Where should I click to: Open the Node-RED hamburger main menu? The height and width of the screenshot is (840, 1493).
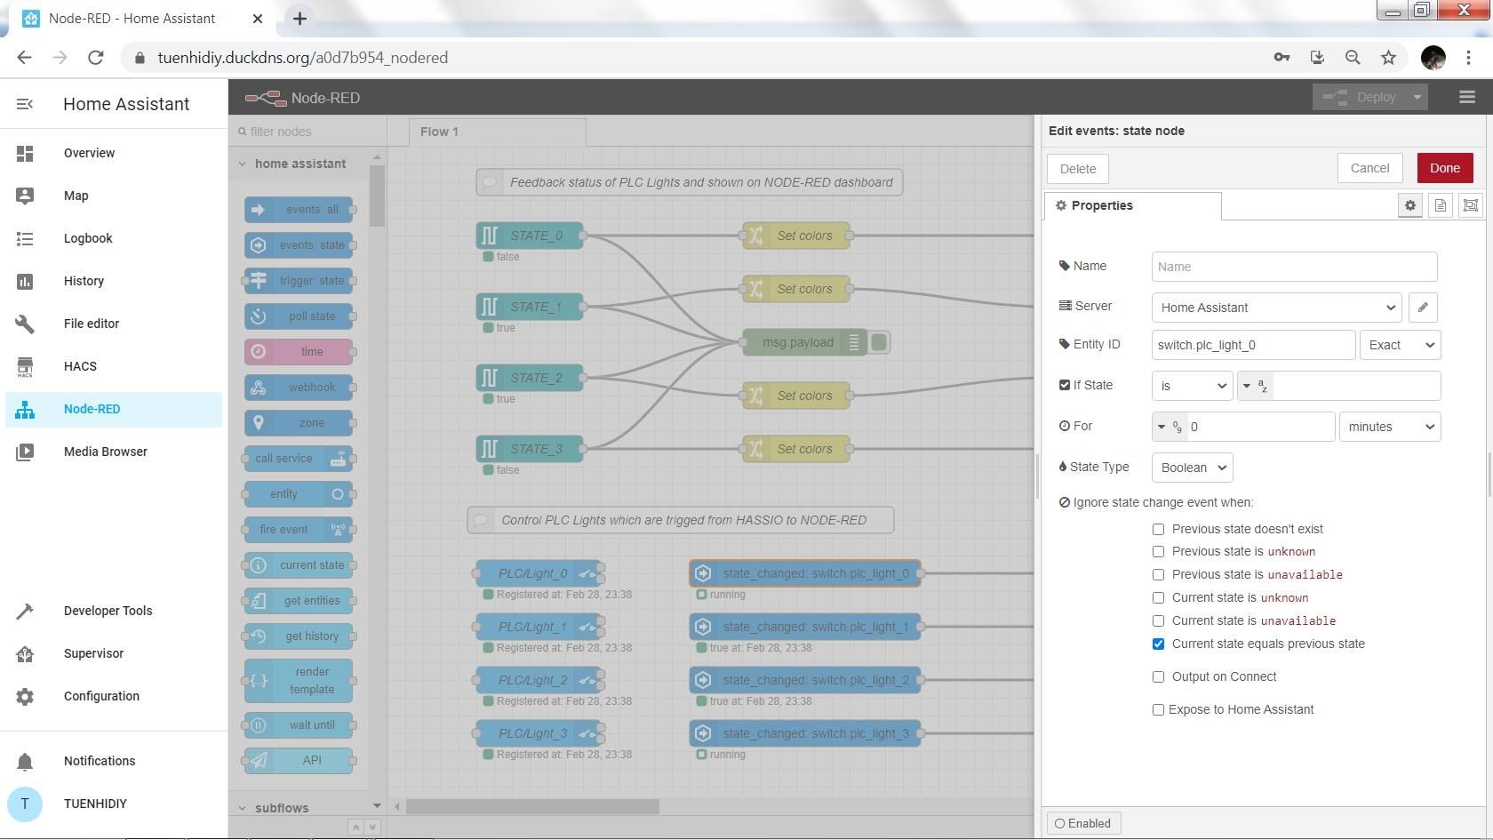click(1467, 97)
